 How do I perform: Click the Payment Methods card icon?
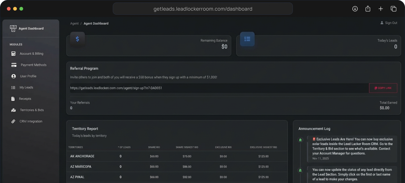14,65
